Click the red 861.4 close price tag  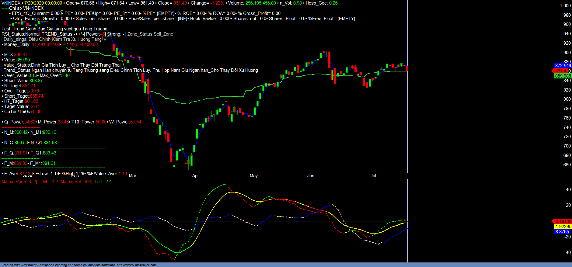[x=561, y=71]
